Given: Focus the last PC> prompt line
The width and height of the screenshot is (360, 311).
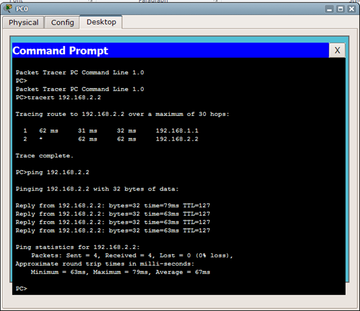Looking at the screenshot, I should click(21, 288).
